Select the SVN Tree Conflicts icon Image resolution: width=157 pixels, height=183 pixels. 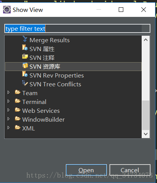click(x=25, y=83)
